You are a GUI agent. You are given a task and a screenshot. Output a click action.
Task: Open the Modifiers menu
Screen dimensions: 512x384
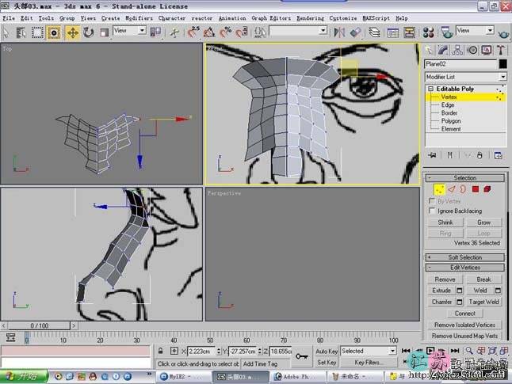click(x=139, y=17)
